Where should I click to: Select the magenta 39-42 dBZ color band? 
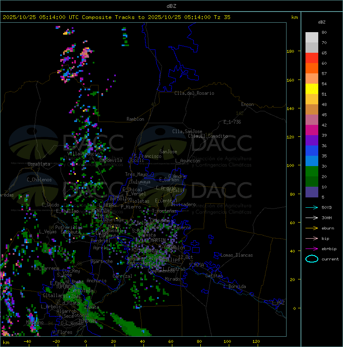312,130
